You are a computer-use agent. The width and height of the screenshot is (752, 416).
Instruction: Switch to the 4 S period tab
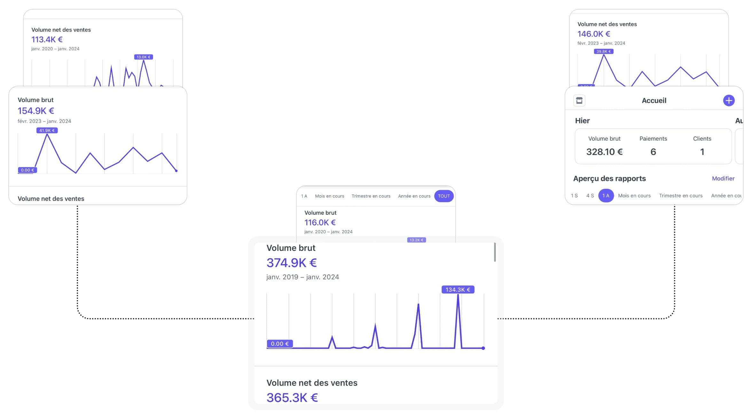pos(590,196)
